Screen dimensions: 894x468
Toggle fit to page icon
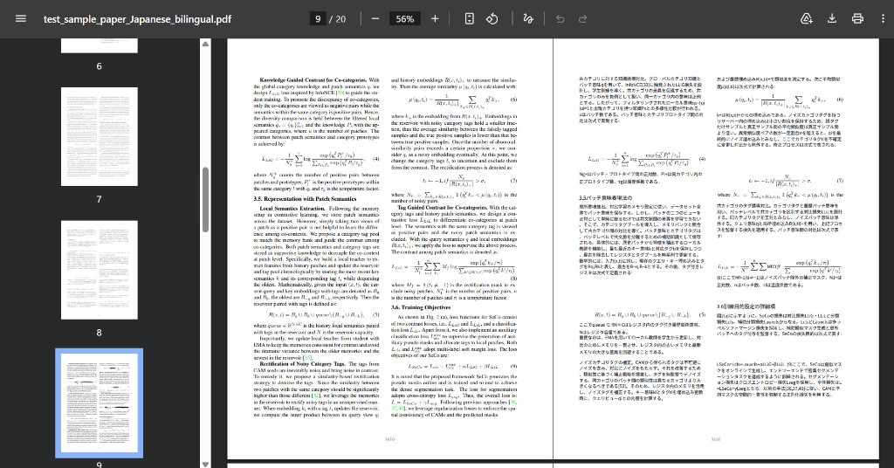point(469,19)
